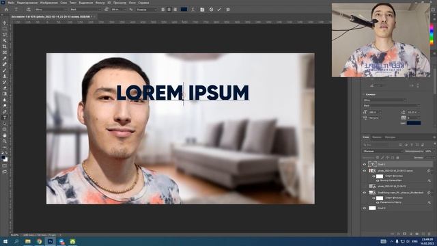This screenshot has width=437, height=246.
Task: Select the Horizontal Type tool
Action: pos(5,118)
